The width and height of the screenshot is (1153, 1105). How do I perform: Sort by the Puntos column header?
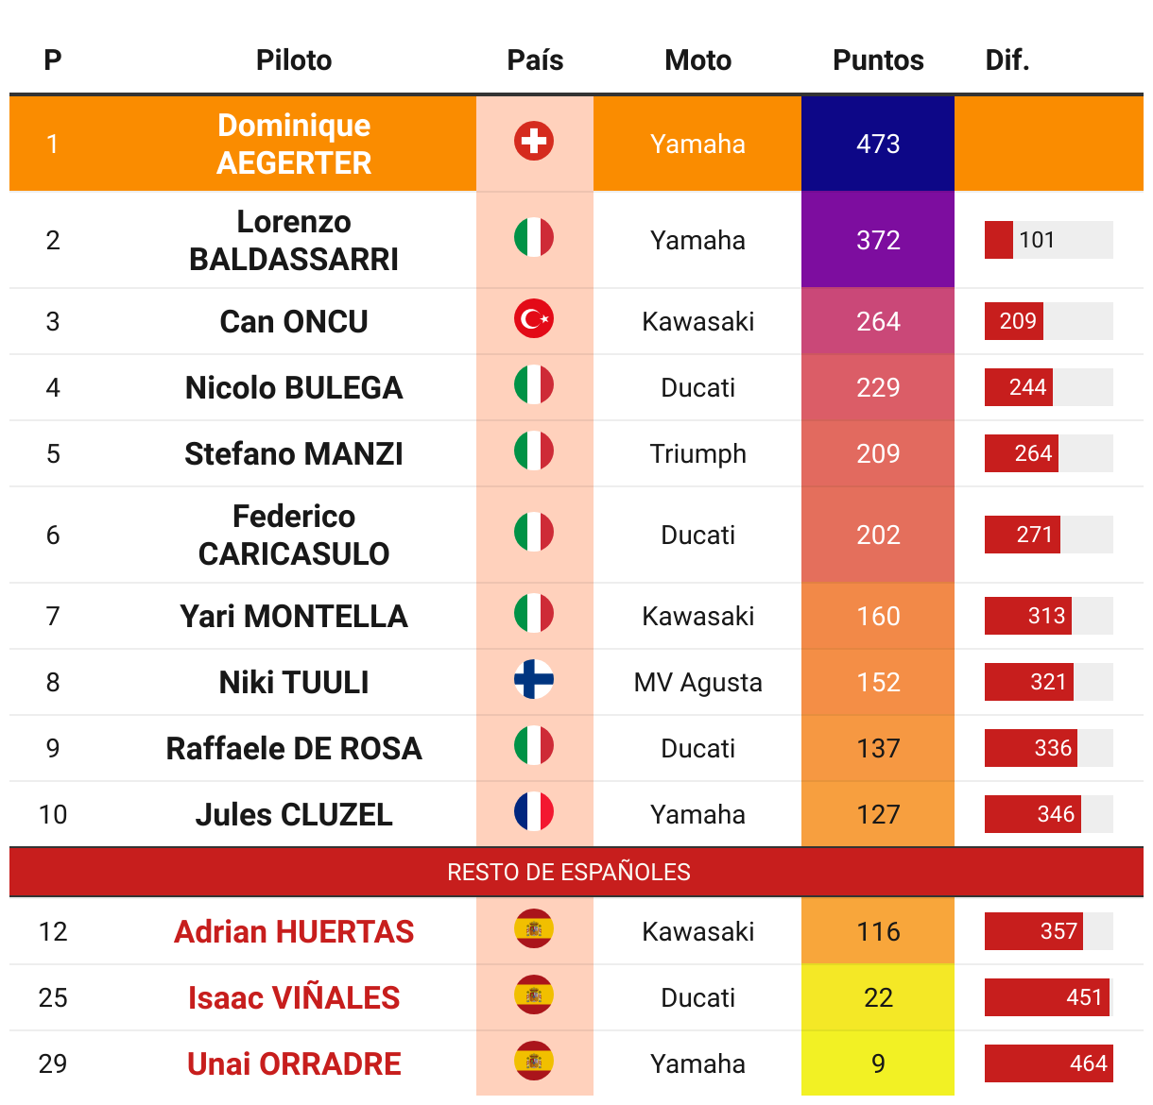[x=878, y=60]
